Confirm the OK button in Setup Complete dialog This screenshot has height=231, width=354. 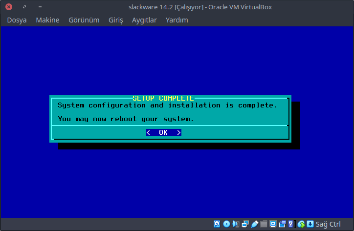point(164,132)
